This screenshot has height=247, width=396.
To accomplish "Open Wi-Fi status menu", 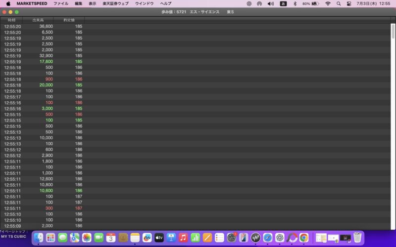I will click(328, 3).
